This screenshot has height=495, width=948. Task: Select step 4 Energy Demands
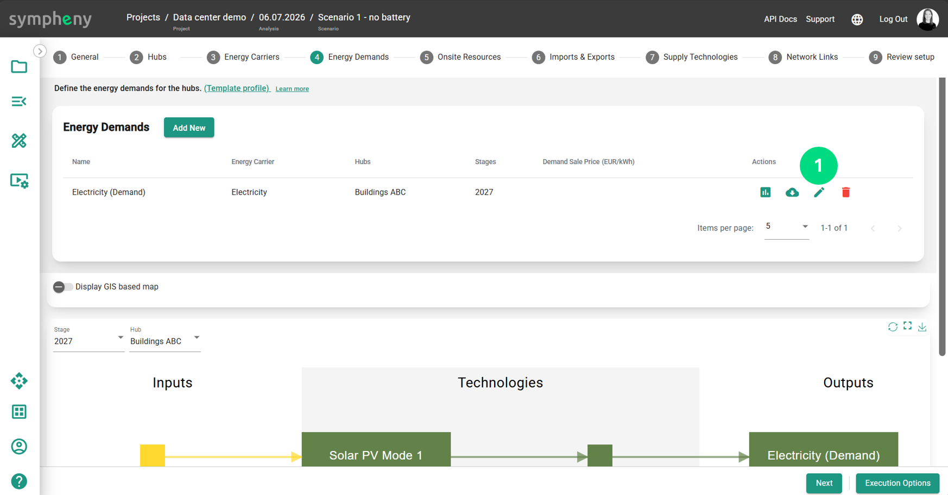pyautogui.click(x=350, y=57)
